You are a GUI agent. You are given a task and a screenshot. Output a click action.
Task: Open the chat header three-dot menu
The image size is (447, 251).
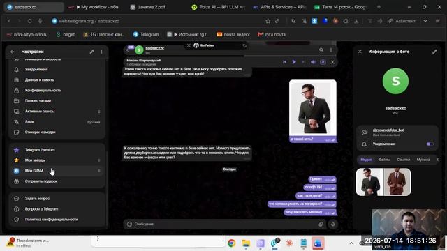point(331,50)
